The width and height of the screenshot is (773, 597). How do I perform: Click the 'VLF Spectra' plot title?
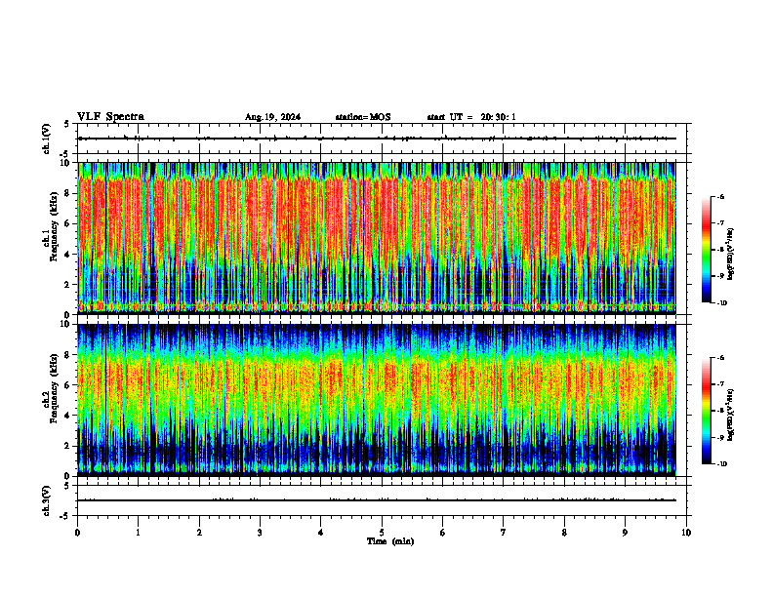[110, 117]
